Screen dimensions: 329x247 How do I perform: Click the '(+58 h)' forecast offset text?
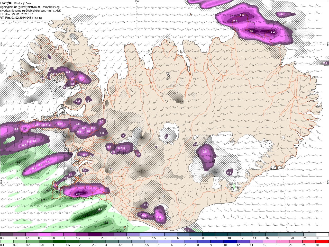click(x=37, y=18)
